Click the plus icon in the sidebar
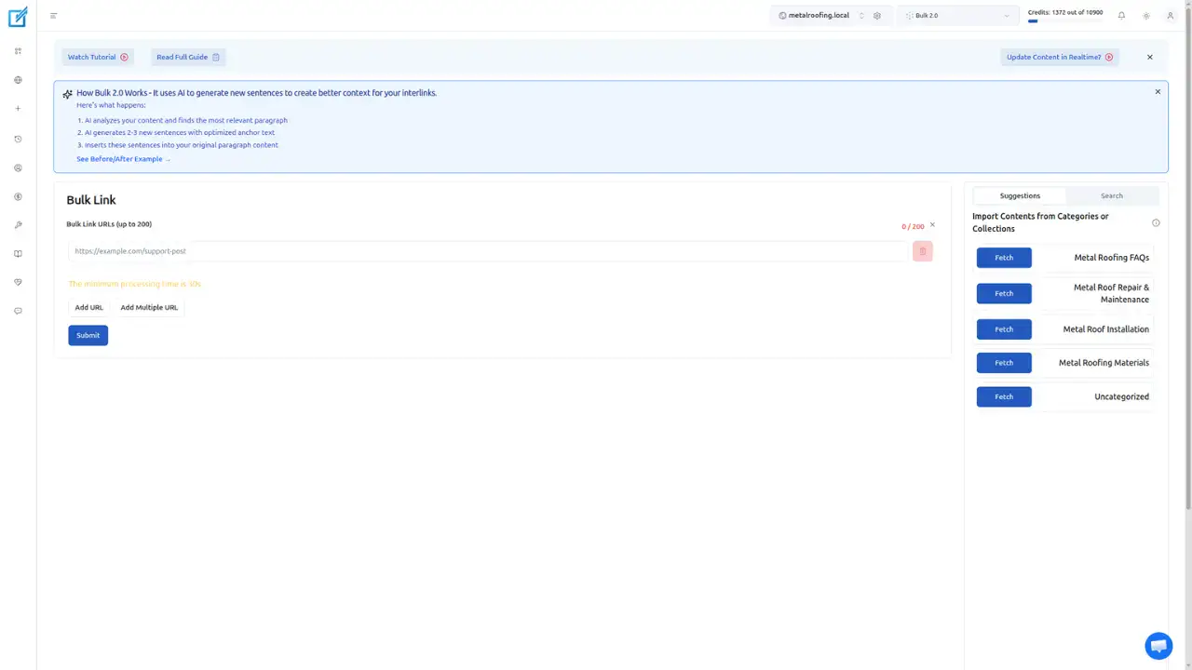The height and width of the screenshot is (670, 1192). (18, 108)
